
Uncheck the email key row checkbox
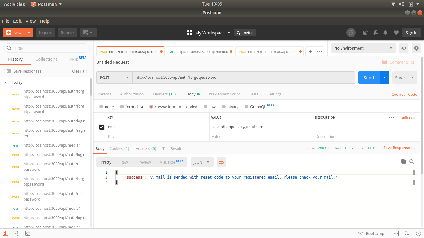coord(102,127)
